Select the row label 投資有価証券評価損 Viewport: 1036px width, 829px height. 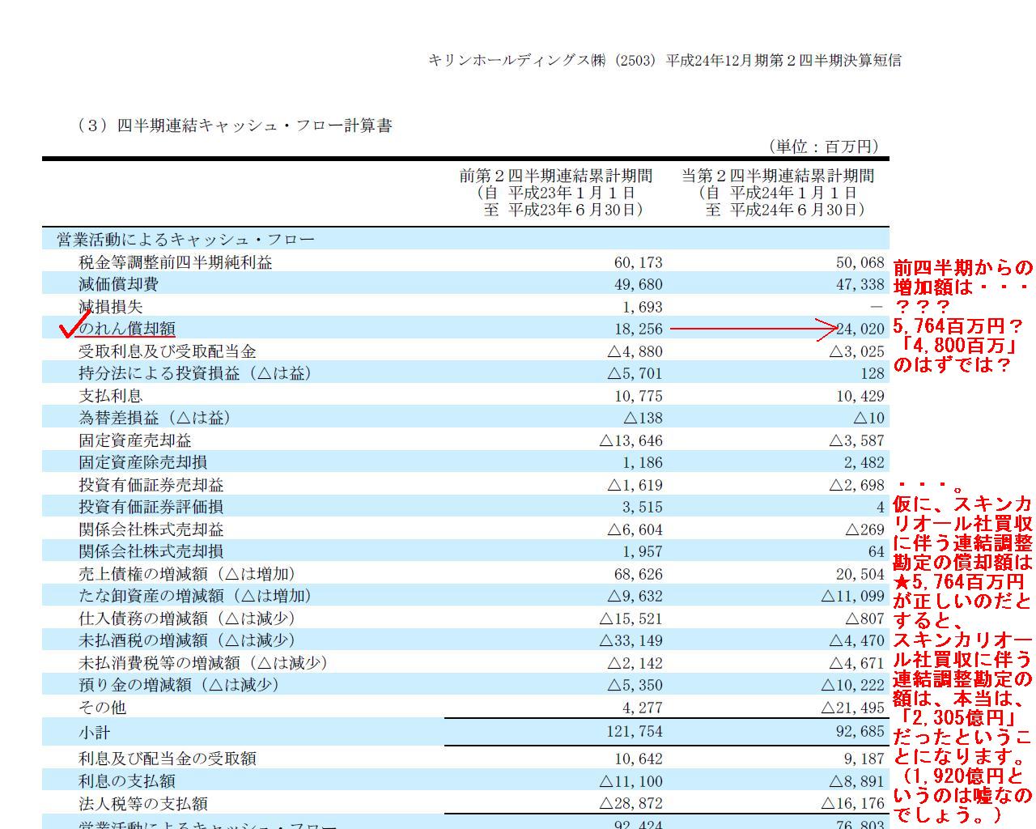[x=151, y=507]
